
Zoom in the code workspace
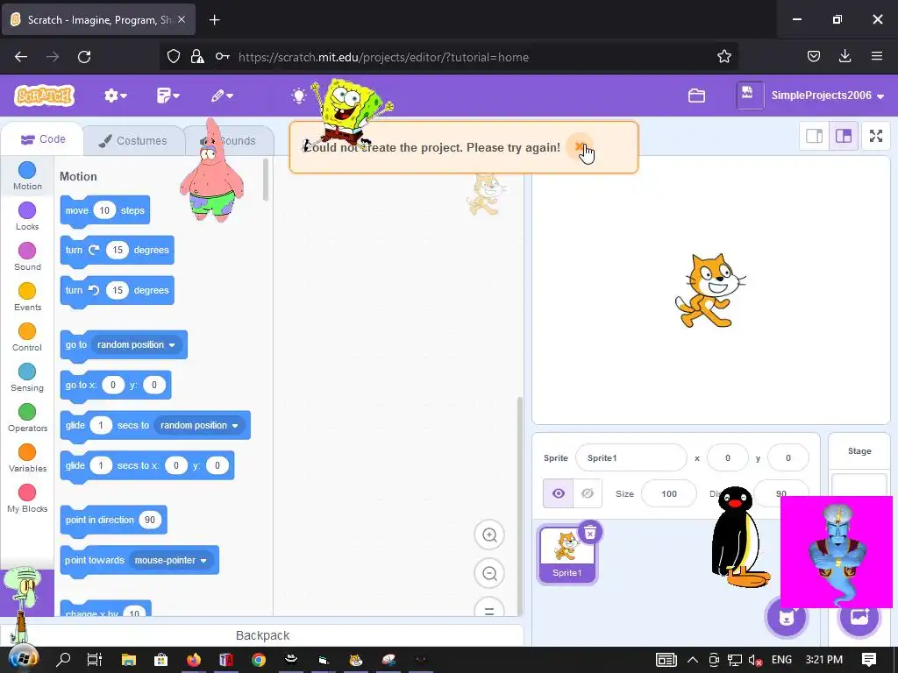[x=489, y=535]
